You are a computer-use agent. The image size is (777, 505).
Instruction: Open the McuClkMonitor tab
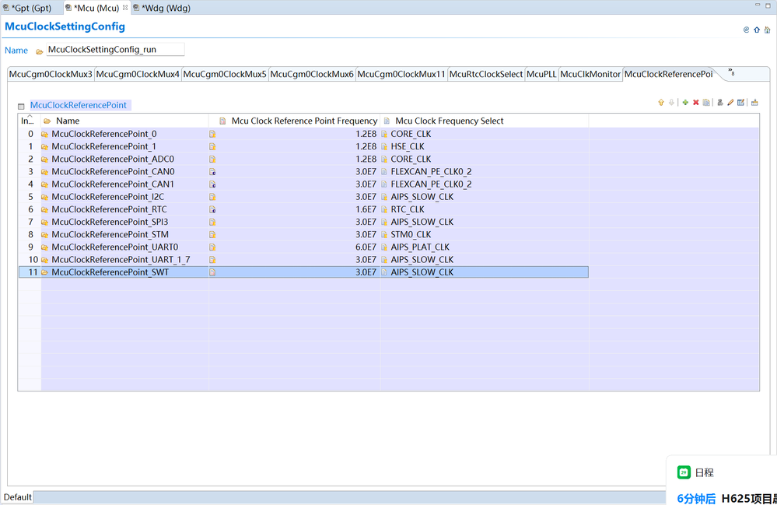[590, 75]
